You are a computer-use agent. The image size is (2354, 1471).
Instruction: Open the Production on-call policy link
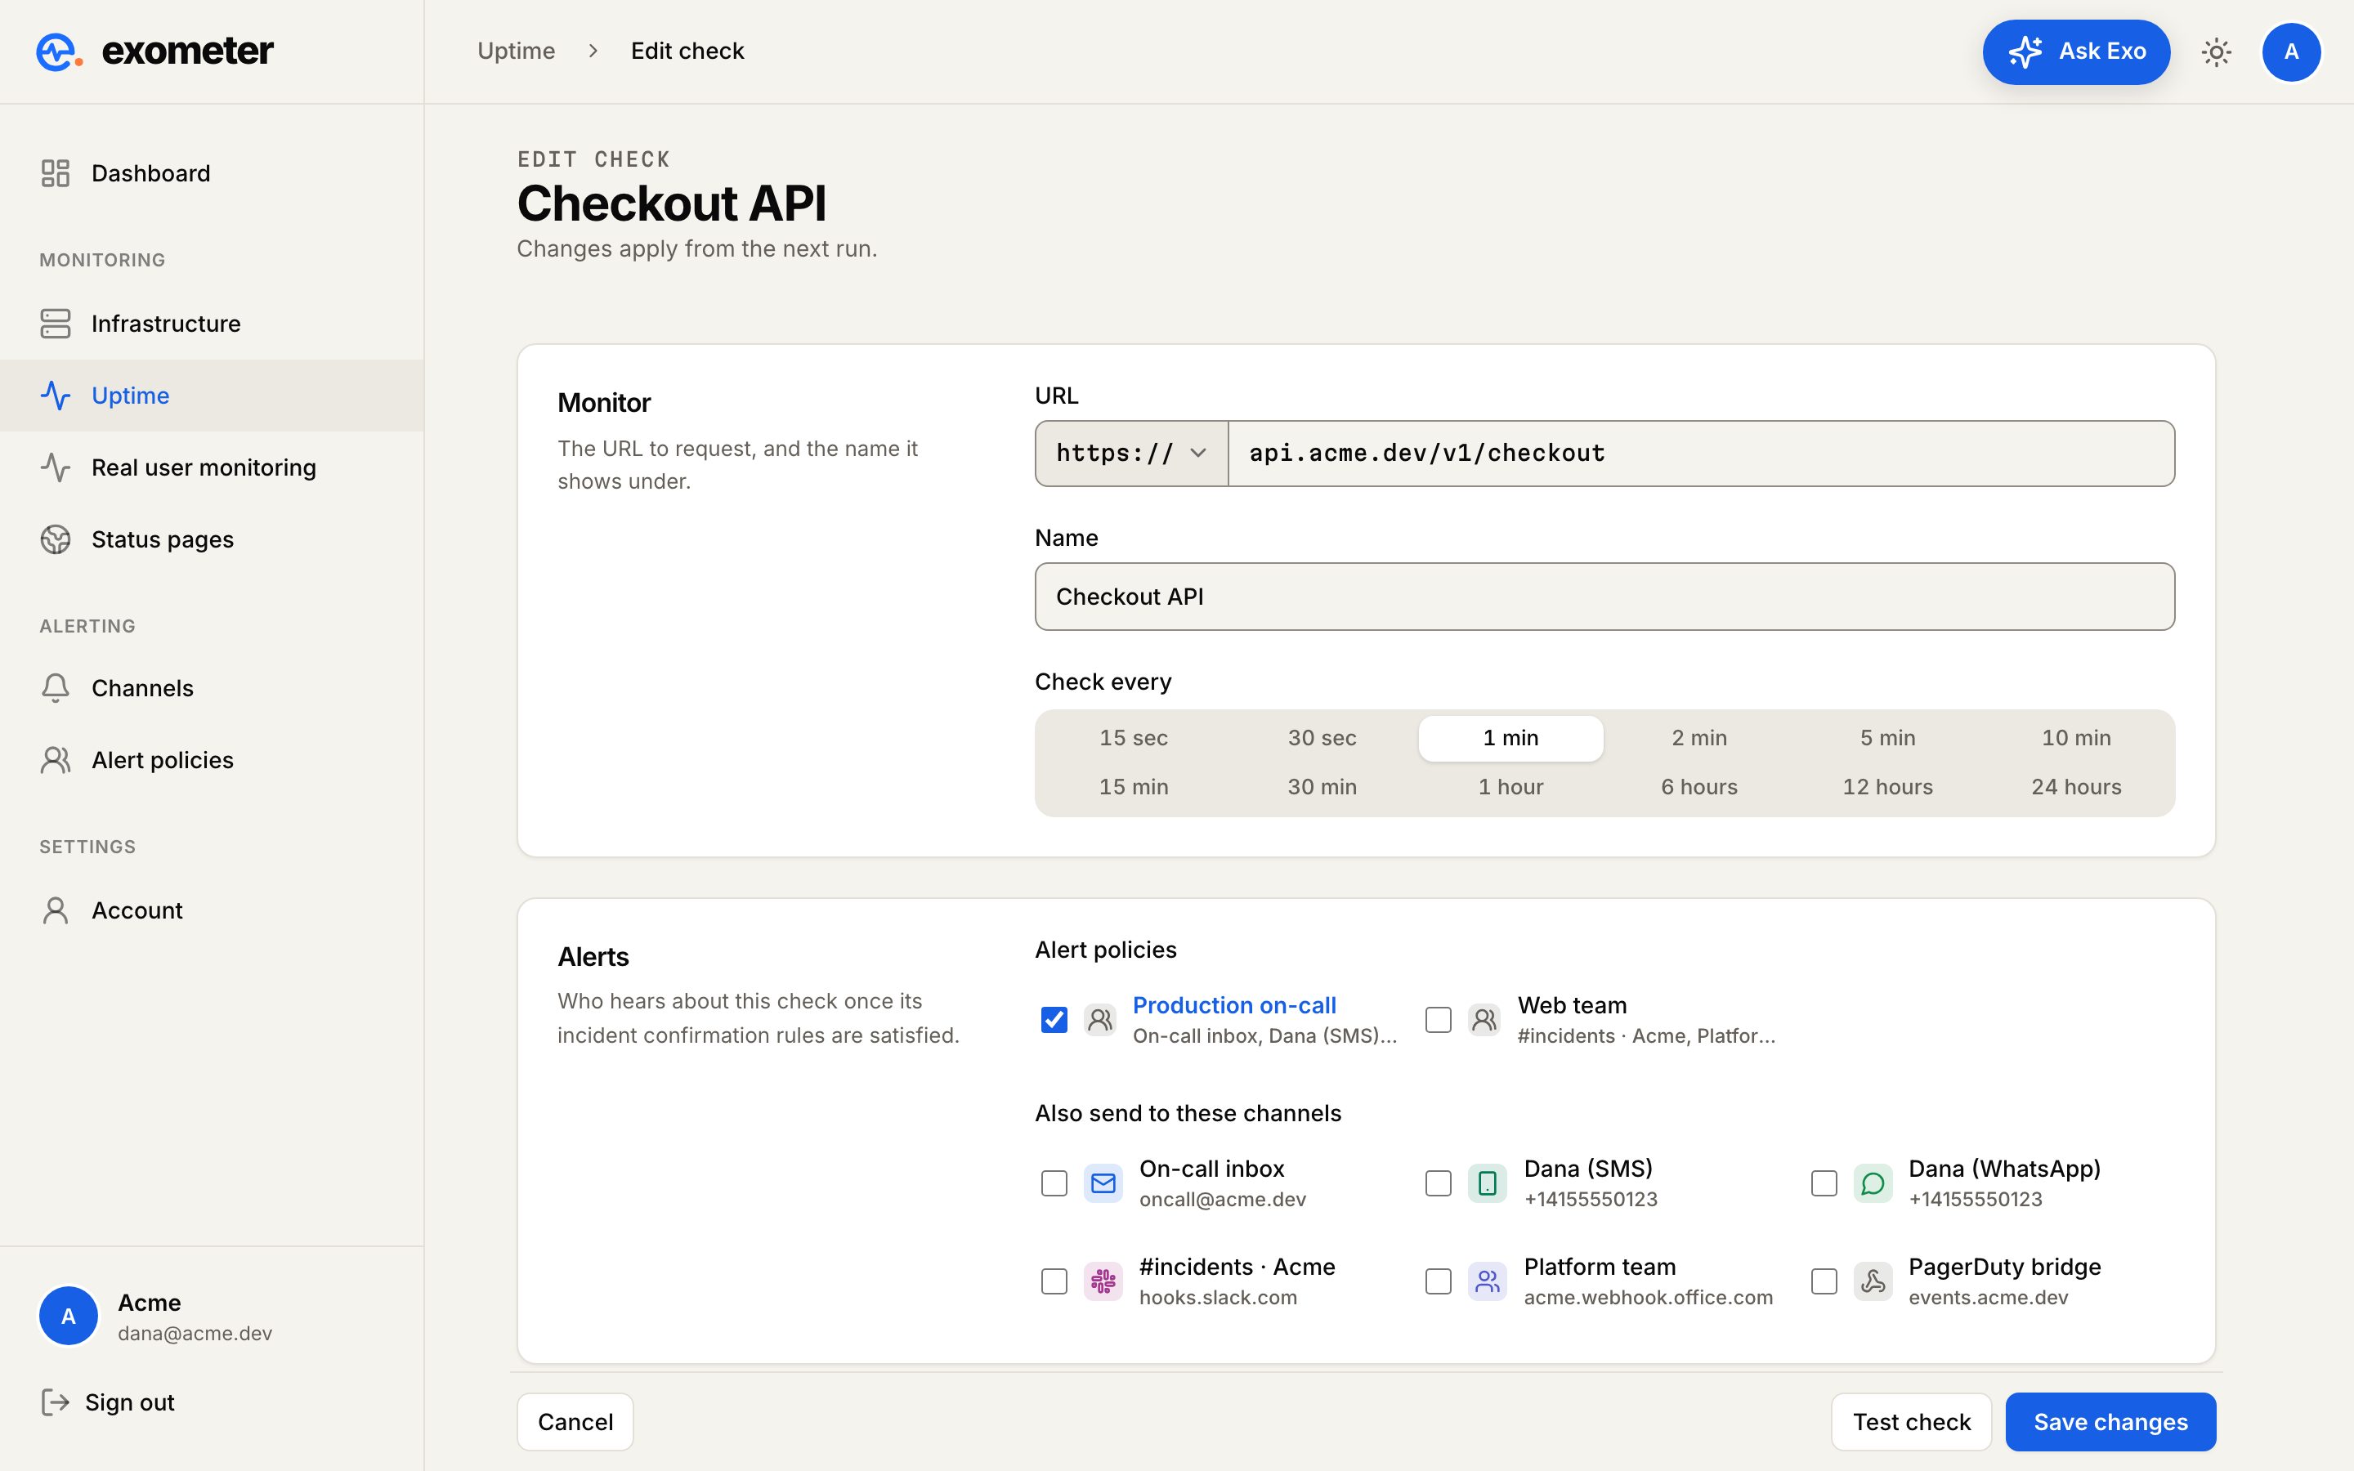pos(1233,1005)
